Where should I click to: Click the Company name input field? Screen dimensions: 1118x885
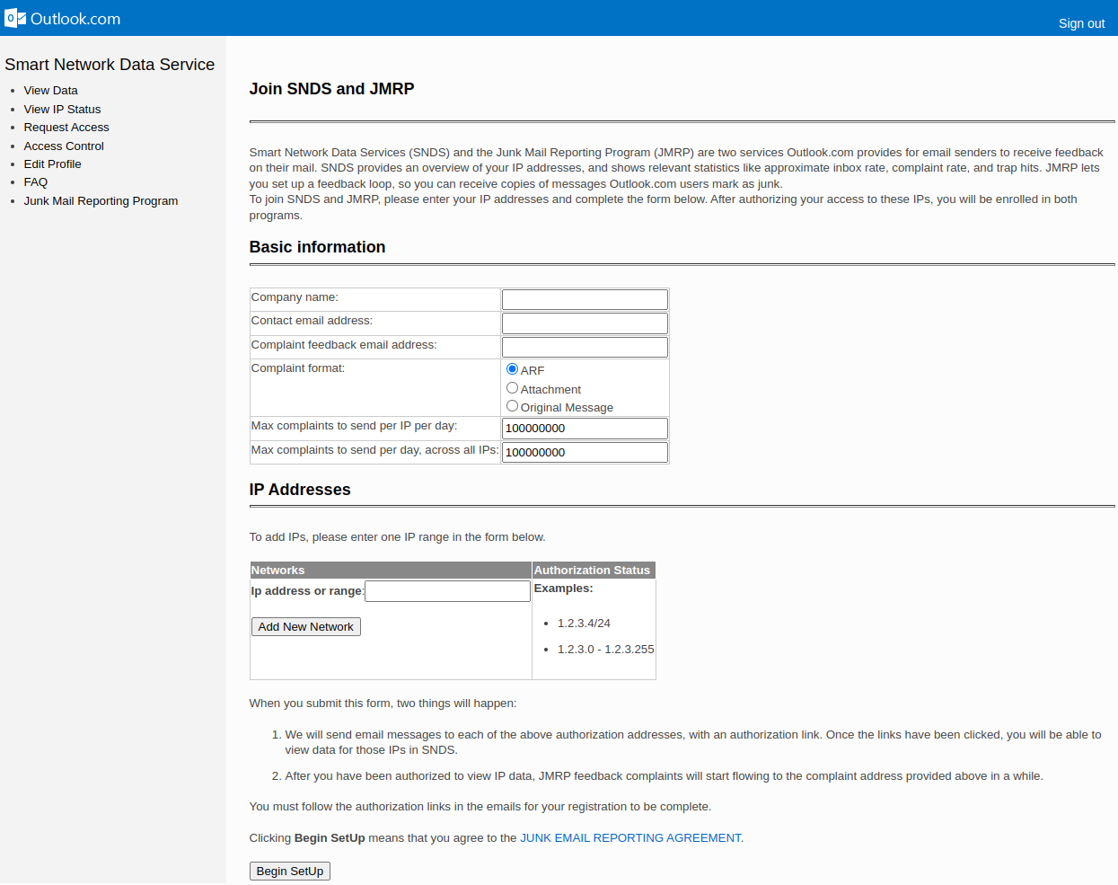point(585,299)
